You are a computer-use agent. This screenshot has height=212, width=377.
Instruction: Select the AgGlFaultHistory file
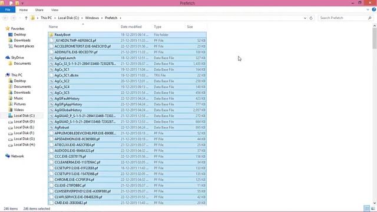pyautogui.click(x=127, y=98)
